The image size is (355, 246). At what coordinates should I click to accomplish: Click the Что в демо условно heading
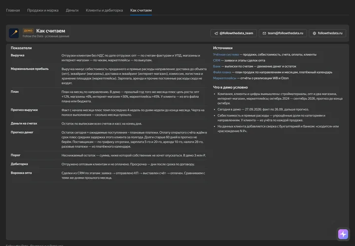(x=230, y=87)
